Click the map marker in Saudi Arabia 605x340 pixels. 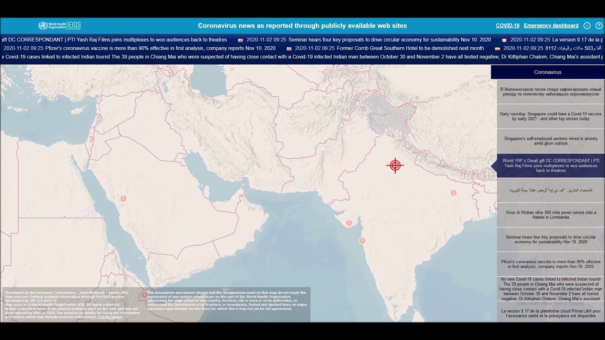[123, 199]
